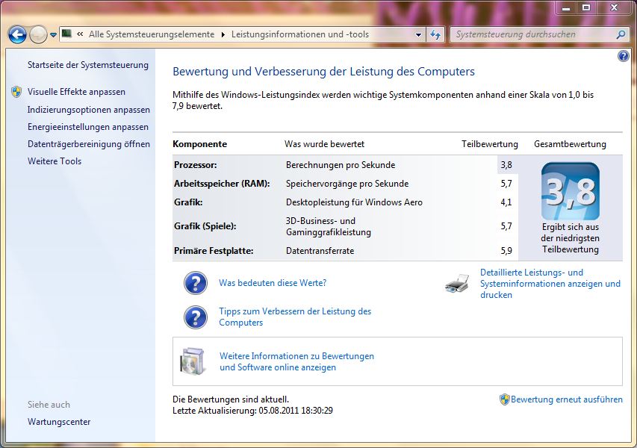Viewport: 637px width, 448px height.
Task: Click the magnifier search icon
Action: (x=621, y=34)
